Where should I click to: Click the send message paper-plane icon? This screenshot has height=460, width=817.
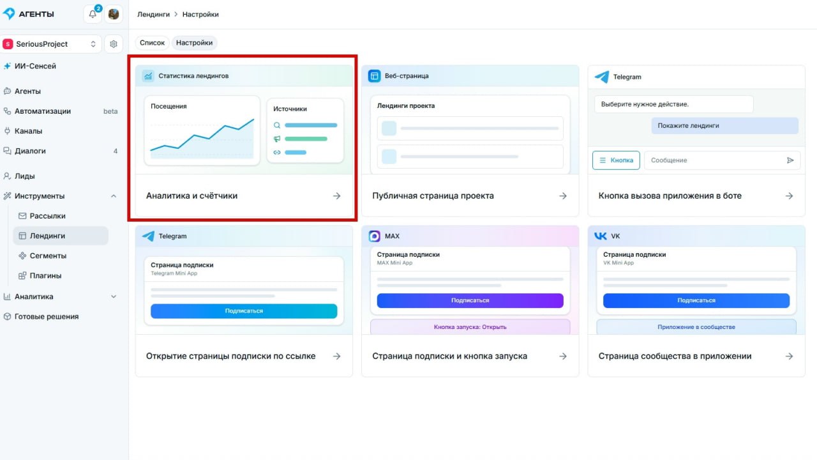[790, 160]
